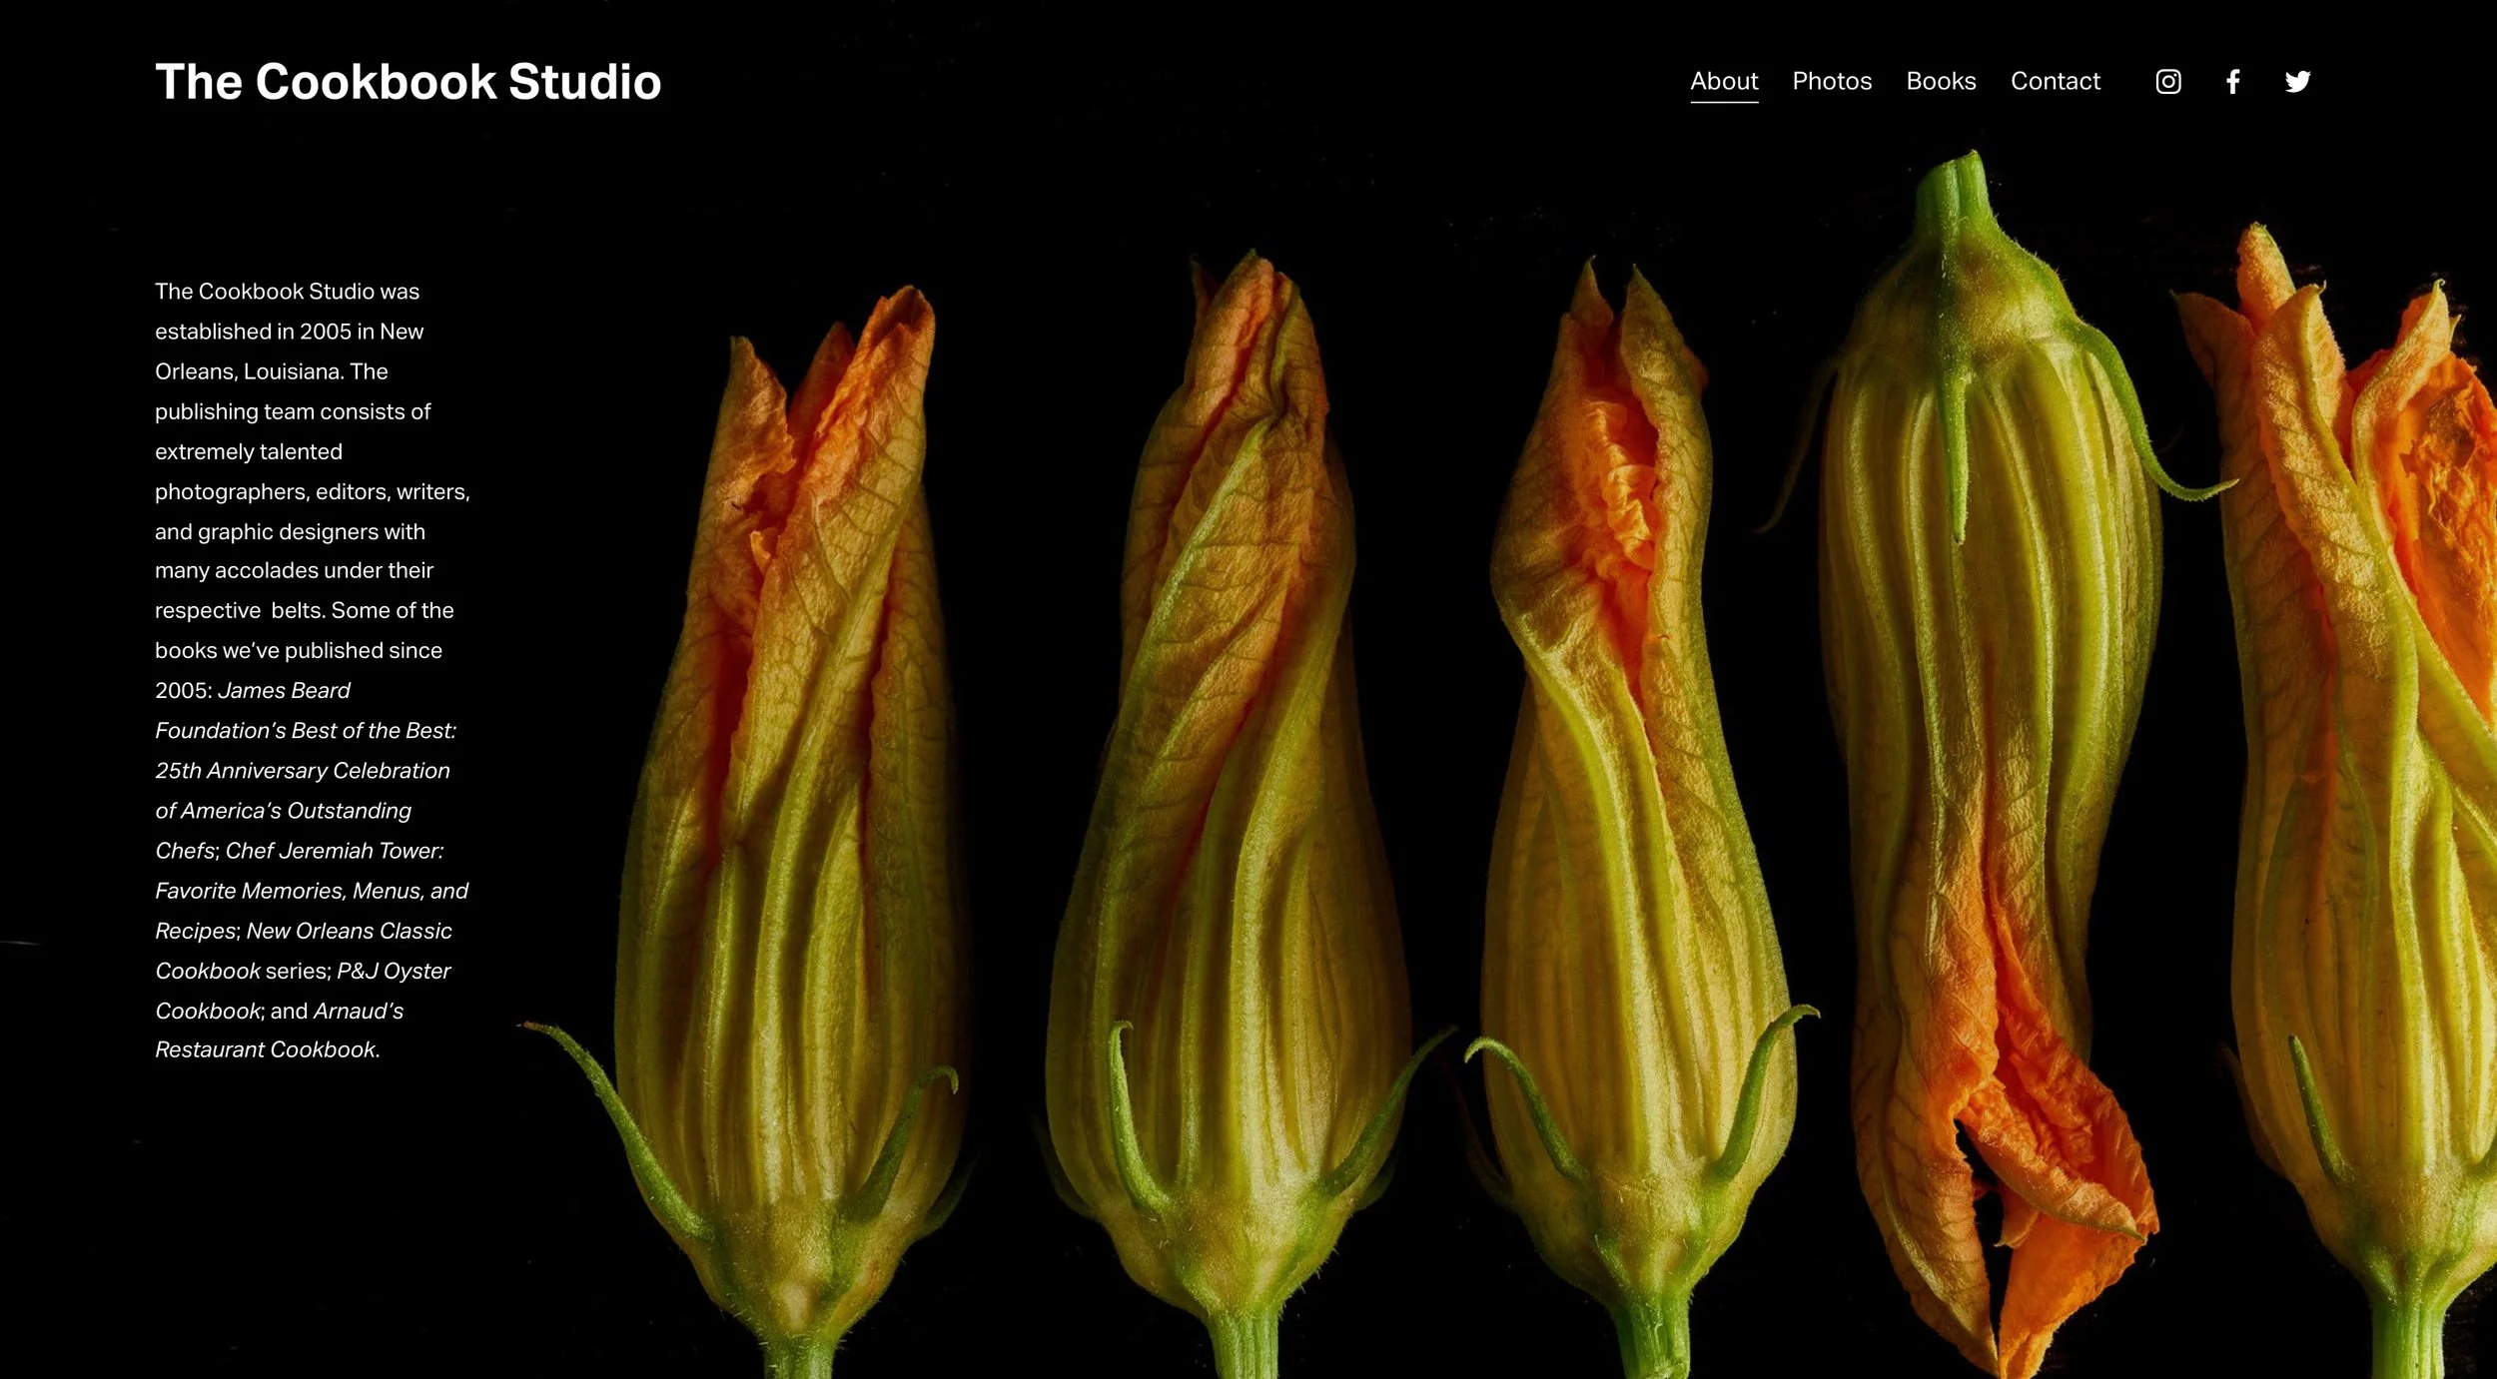The height and width of the screenshot is (1379, 2497).
Task: Click the Books label in the navigation bar
Action: tap(1941, 82)
